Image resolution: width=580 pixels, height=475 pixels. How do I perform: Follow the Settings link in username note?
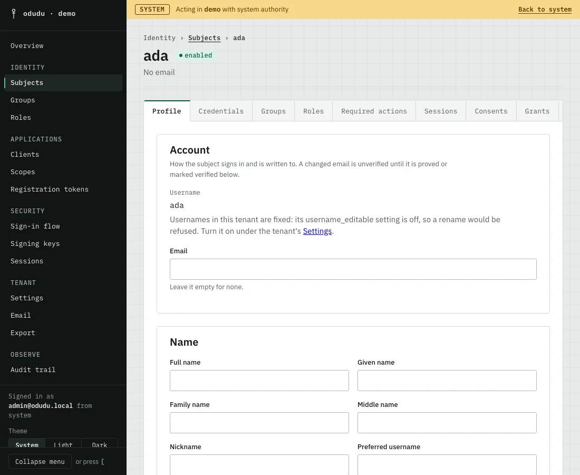pos(317,231)
